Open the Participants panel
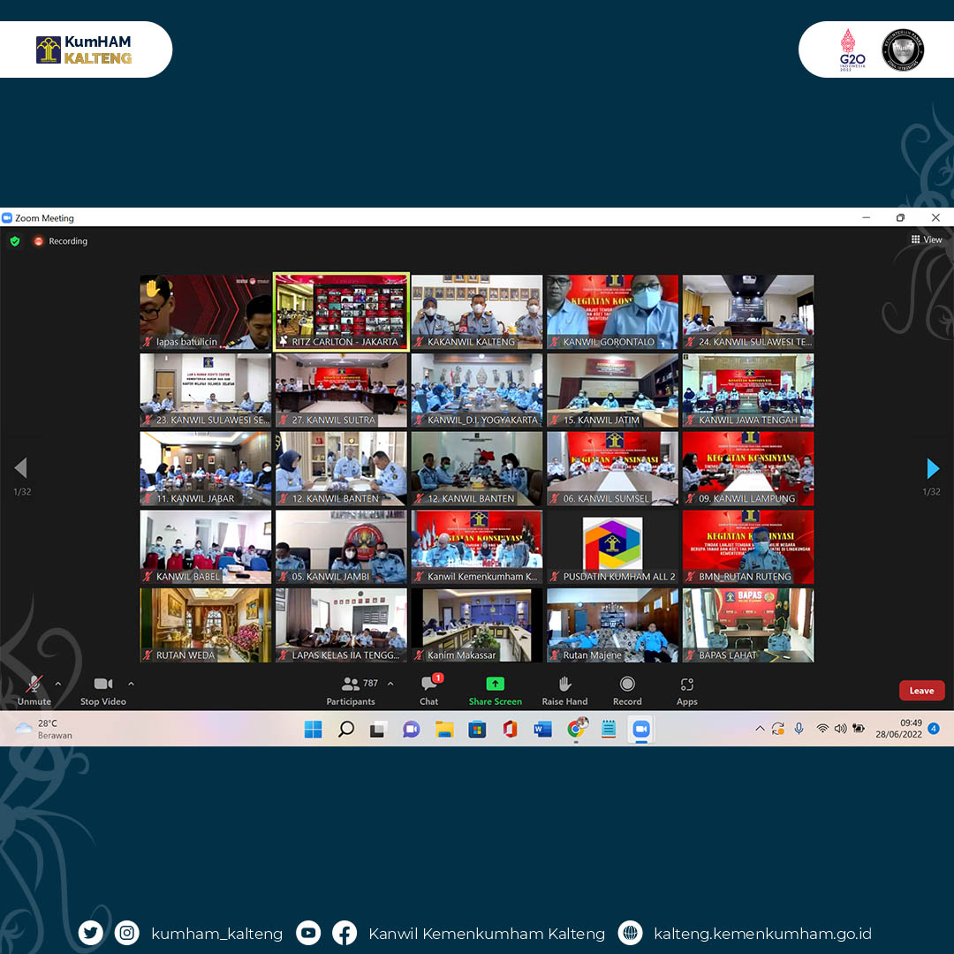Image resolution: width=954 pixels, height=954 pixels. (351, 691)
